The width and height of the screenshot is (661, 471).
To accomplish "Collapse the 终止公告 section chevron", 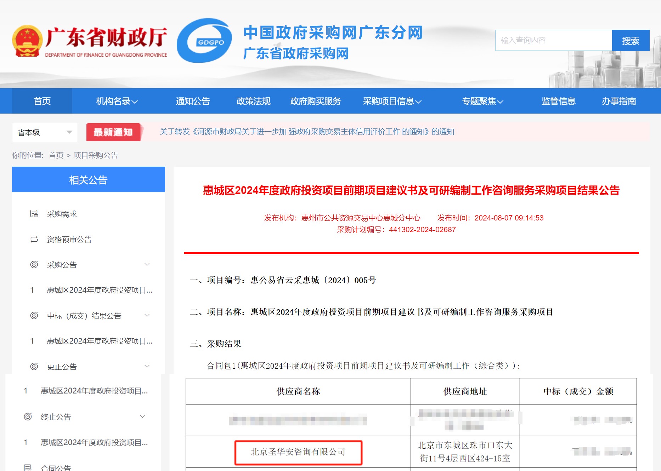I will tap(142, 417).
